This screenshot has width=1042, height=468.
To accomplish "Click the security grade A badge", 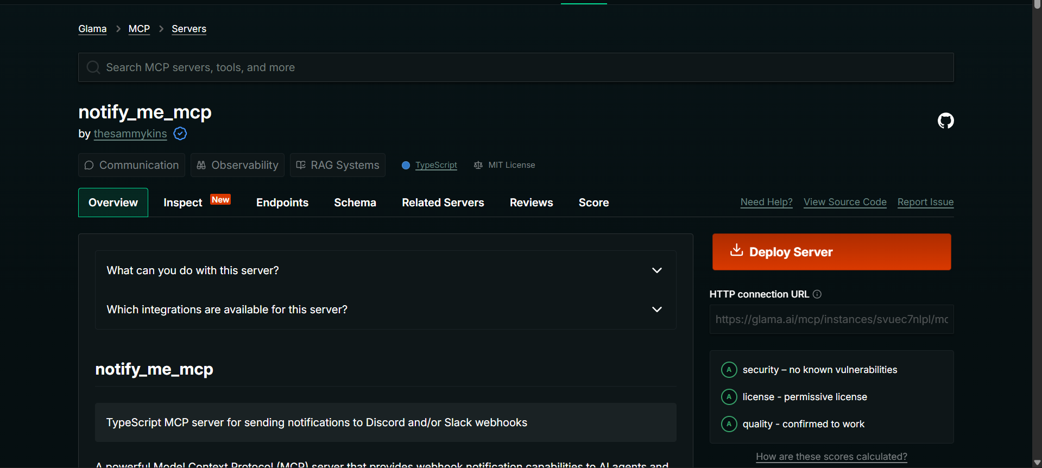I will pyautogui.click(x=729, y=370).
